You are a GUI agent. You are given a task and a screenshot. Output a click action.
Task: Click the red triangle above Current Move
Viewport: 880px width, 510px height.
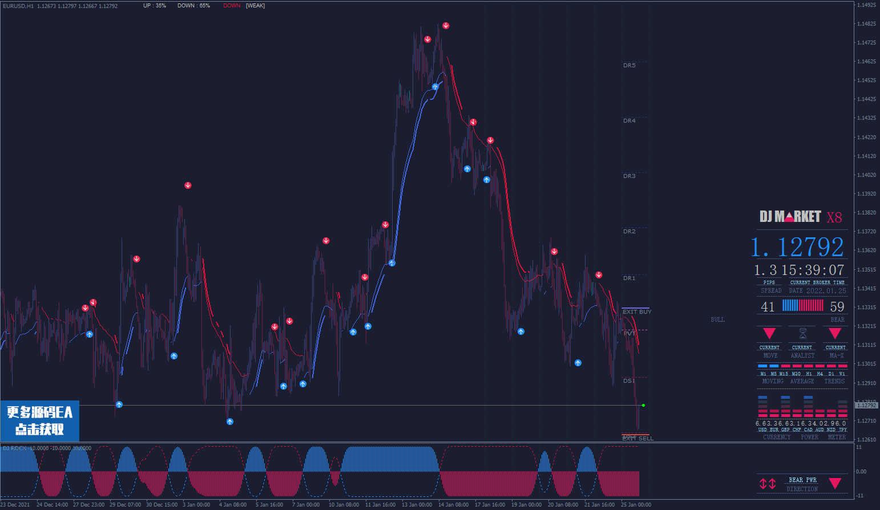(x=769, y=333)
